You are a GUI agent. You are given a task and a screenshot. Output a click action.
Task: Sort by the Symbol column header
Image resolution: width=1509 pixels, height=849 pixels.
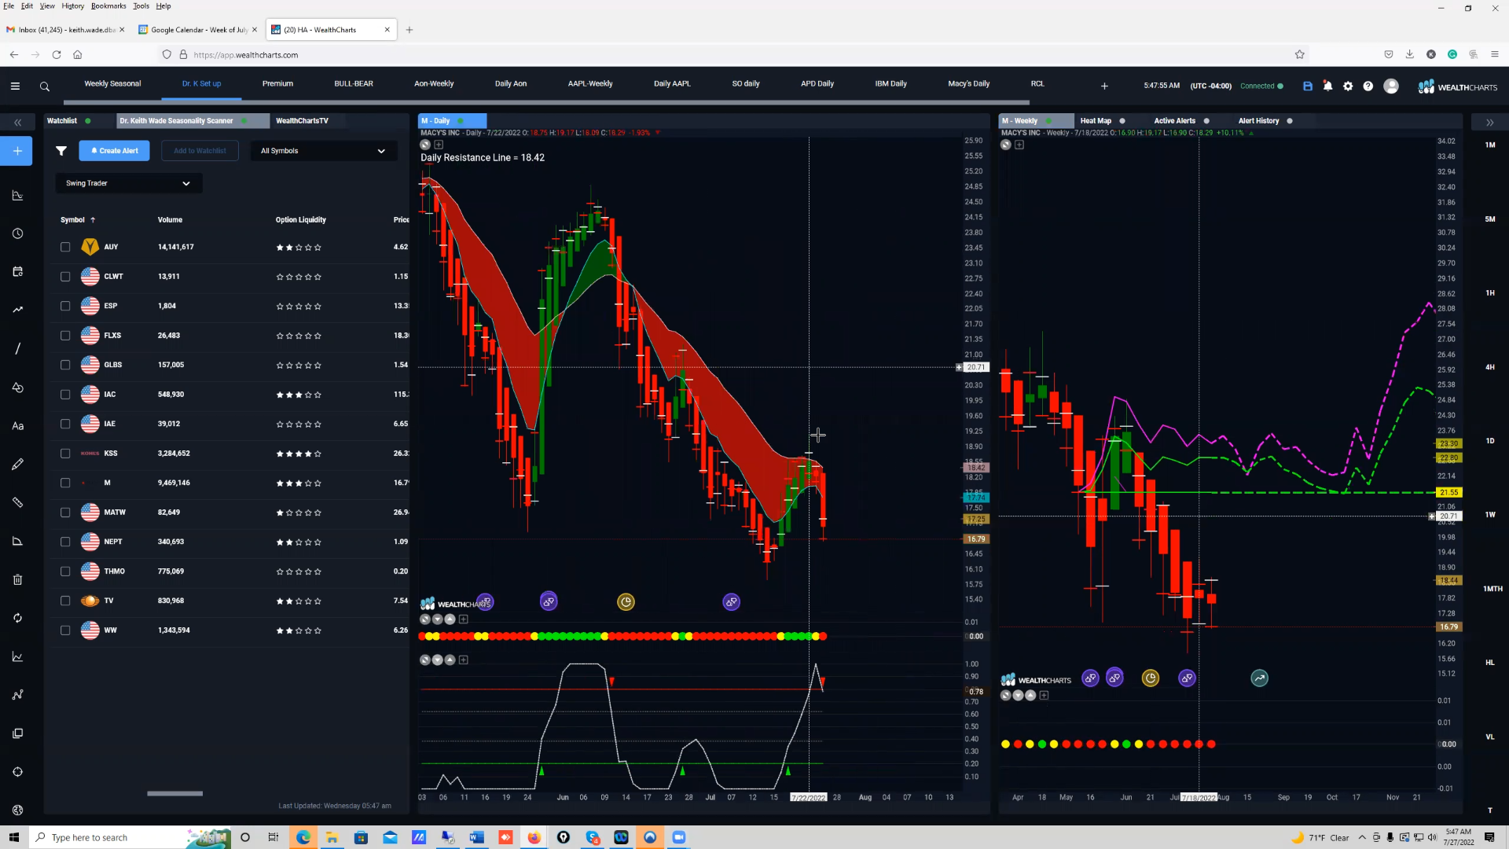77,220
